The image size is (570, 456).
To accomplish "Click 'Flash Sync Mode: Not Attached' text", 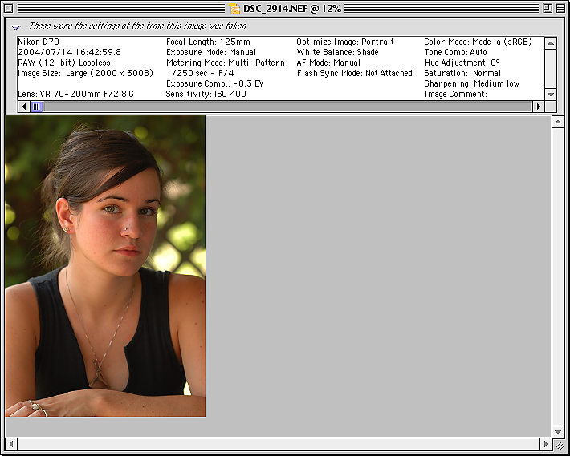I will pos(354,73).
